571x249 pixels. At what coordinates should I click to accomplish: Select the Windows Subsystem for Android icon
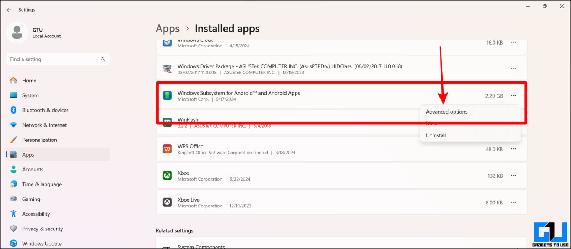pos(167,95)
